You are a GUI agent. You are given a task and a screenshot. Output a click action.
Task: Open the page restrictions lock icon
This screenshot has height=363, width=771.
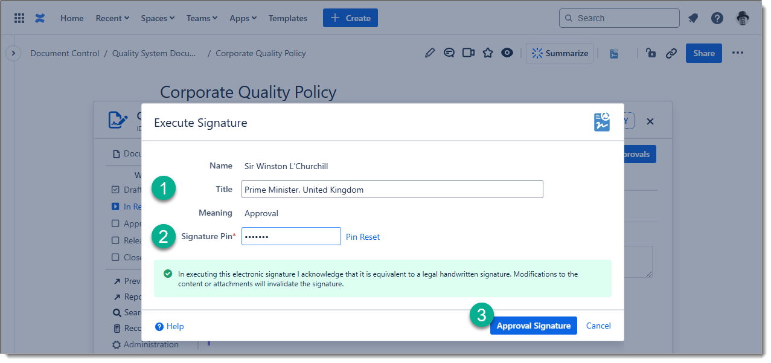(651, 53)
